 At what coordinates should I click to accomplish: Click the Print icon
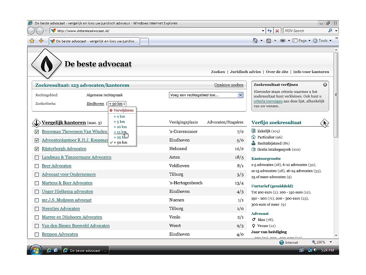282,40
